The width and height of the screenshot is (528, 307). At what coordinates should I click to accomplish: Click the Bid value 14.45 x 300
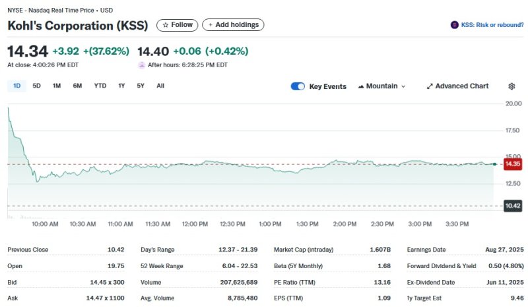(107, 283)
